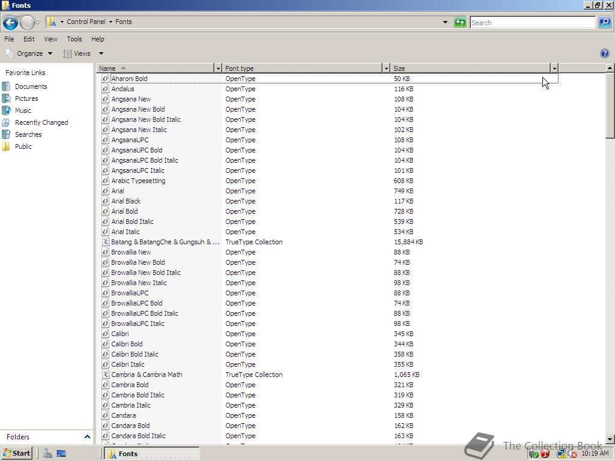Open the Organize dropdown arrow
Image resolution: width=615 pixels, height=461 pixels.
(x=50, y=53)
